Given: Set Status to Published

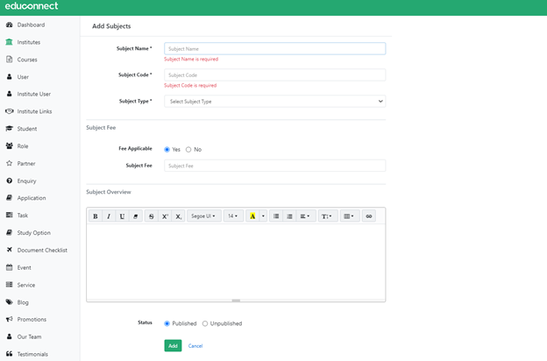Looking at the screenshot, I should click(x=167, y=323).
